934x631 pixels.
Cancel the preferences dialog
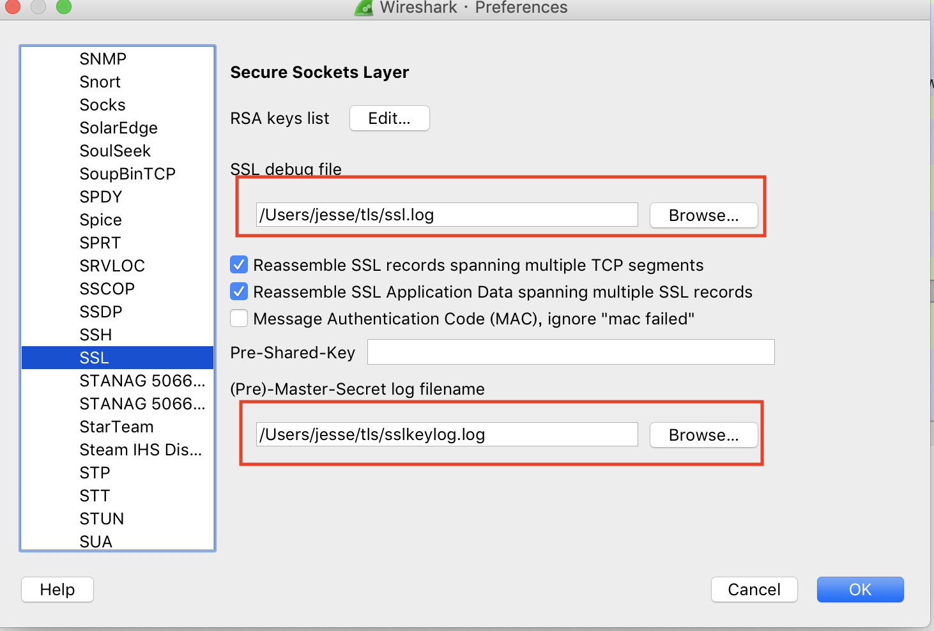(x=754, y=589)
